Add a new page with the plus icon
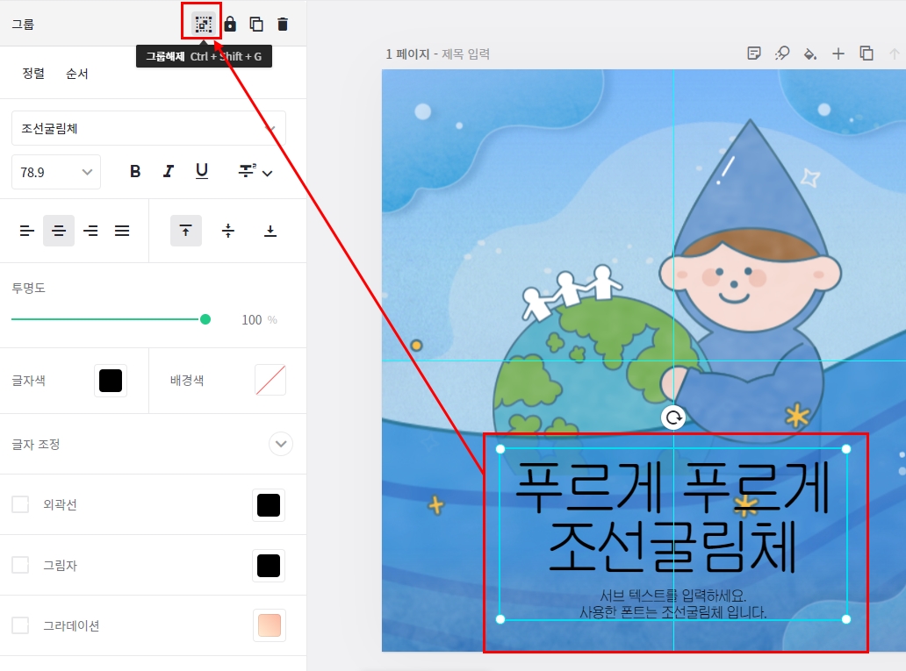 click(x=838, y=53)
